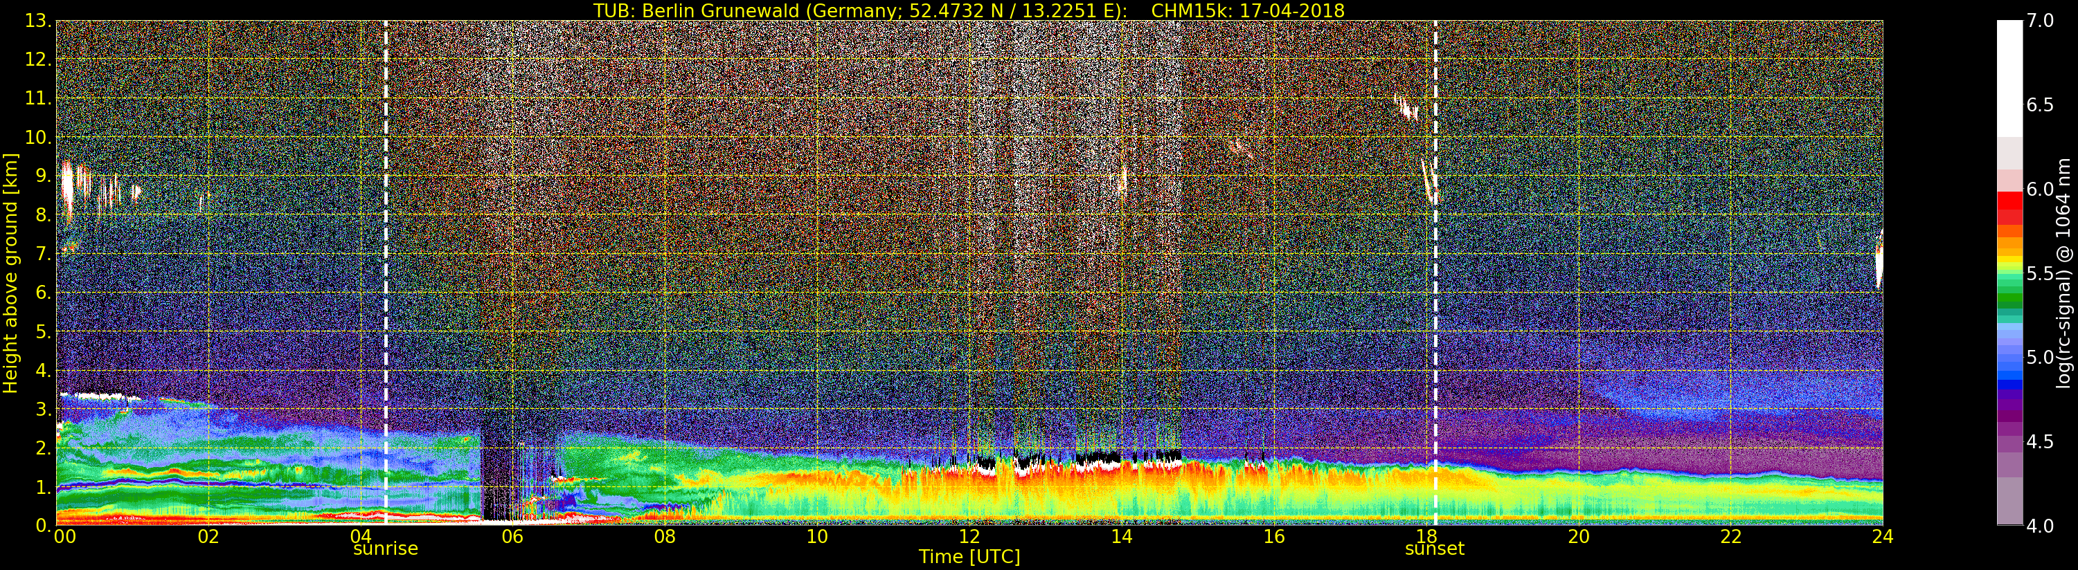Pick the "14" time axis tick label
The height and width of the screenshot is (570, 2078).
pos(1122,537)
